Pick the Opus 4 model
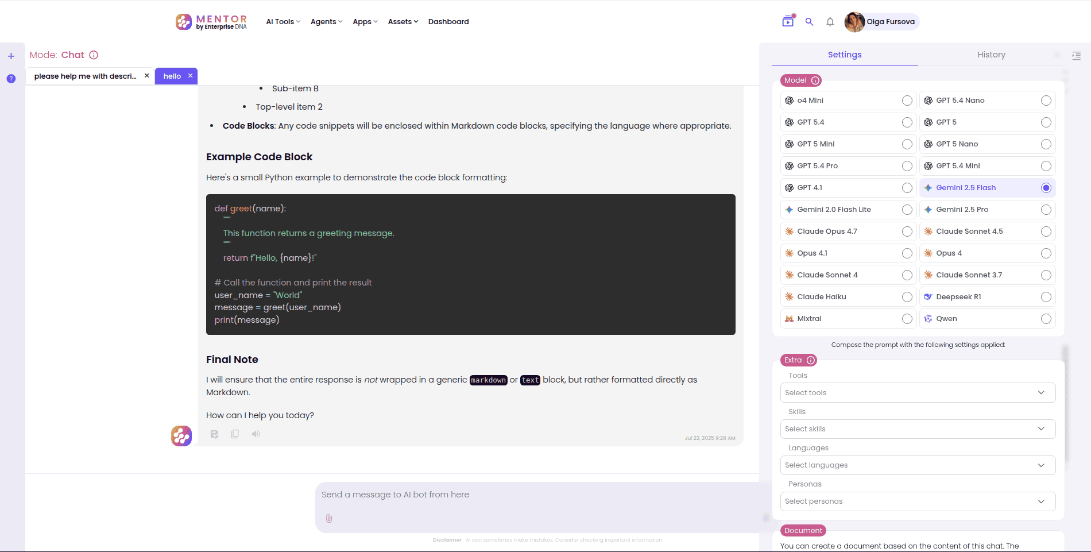The image size is (1091, 552). click(x=988, y=253)
